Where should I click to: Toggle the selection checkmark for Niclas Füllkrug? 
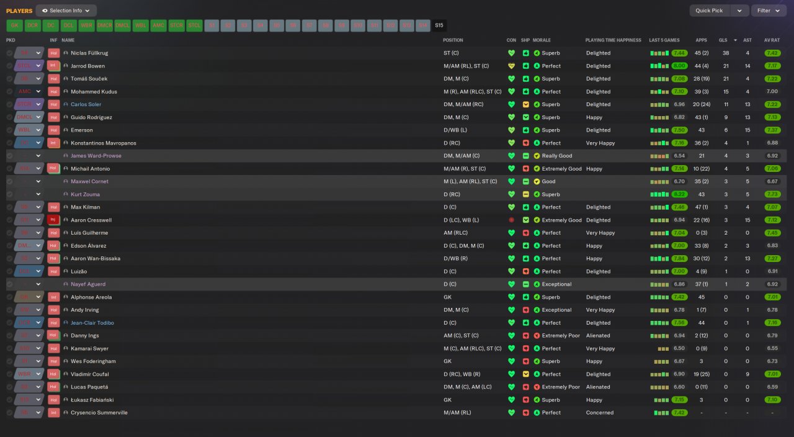pos(9,53)
